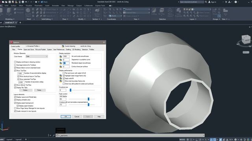252x141 pixels.
Task: Click the ViewCube in the drawing area
Action: point(246,39)
